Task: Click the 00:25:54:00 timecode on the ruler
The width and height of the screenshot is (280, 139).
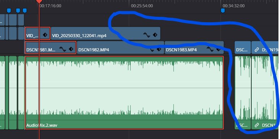Action: (142, 6)
